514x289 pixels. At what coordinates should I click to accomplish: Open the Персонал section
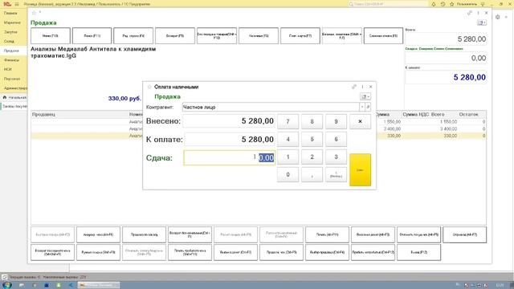pos(12,79)
